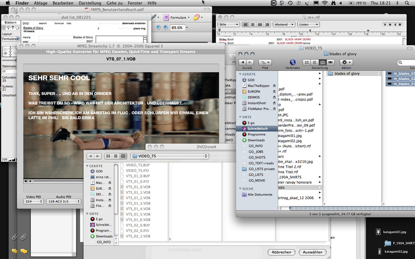Click the Auswählen button

click(312, 252)
